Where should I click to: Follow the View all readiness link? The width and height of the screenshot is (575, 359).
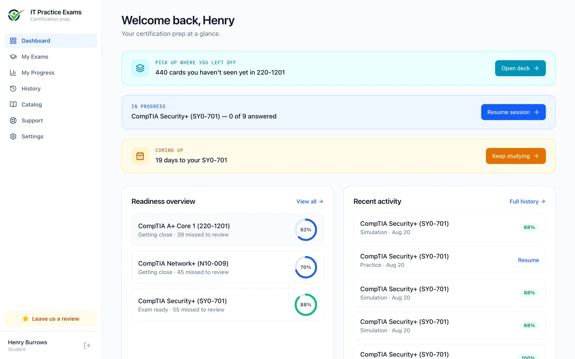pos(310,201)
